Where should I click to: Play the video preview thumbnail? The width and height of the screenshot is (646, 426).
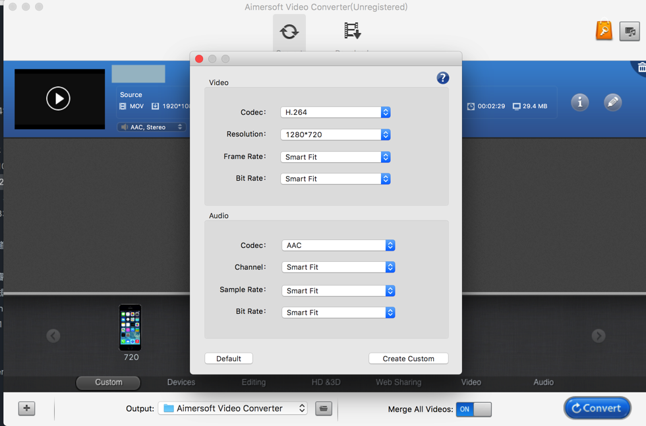tap(58, 98)
